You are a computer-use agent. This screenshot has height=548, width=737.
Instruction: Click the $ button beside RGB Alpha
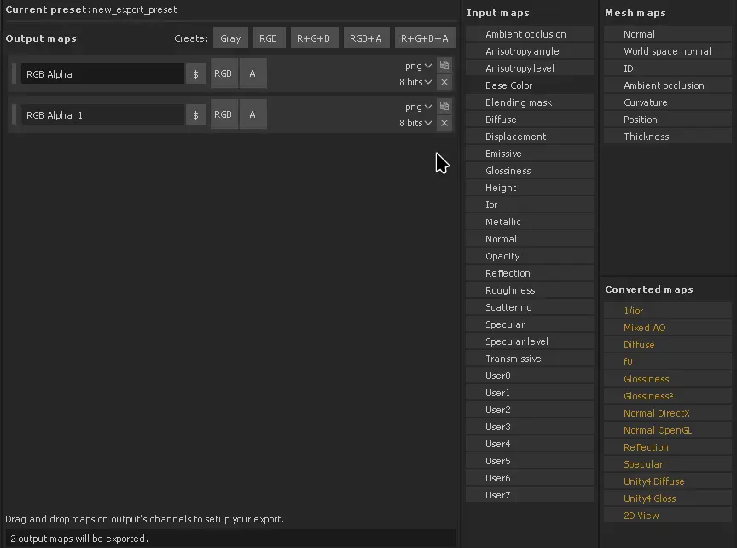pos(196,74)
